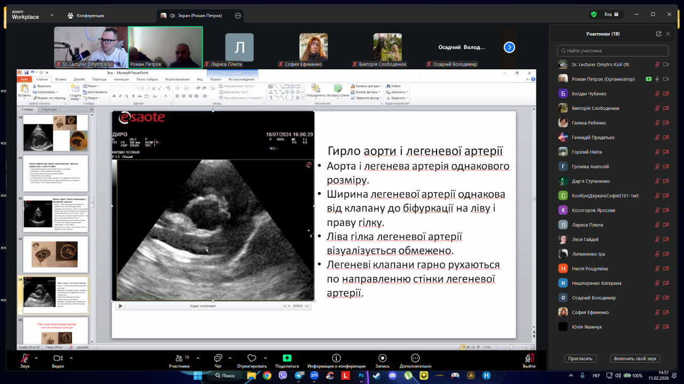Open the Вид view layout dropdown

[611, 14]
